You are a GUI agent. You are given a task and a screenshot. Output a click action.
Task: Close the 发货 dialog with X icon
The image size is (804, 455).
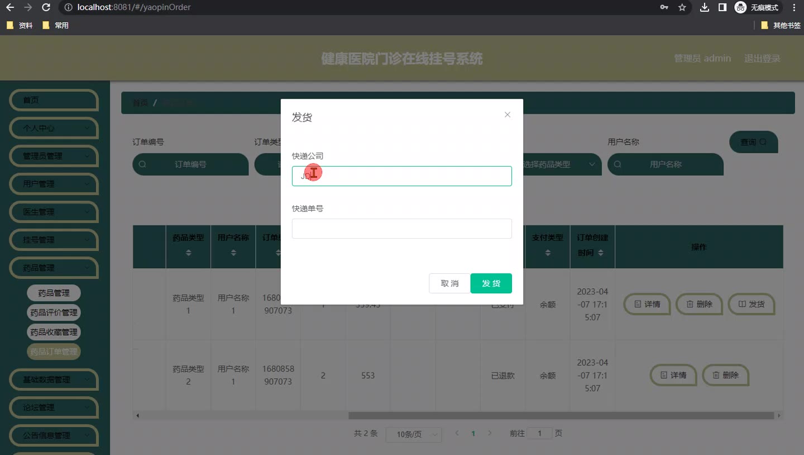[507, 115]
